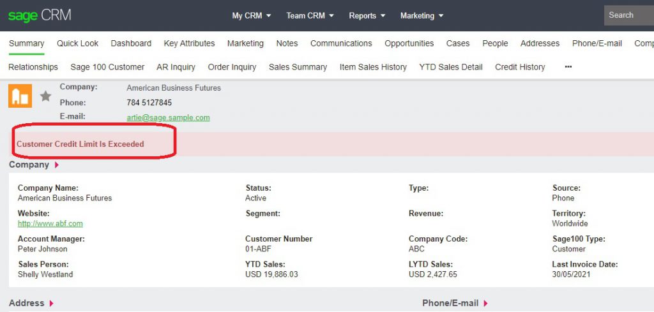This screenshot has height=312, width=654.
Task: Open the Sales Summary tab
Action: (x=298, y=67)
